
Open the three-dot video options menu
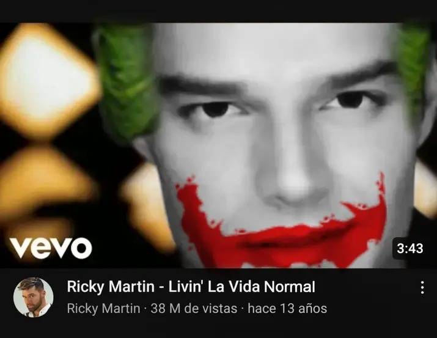tap(422, 287)
